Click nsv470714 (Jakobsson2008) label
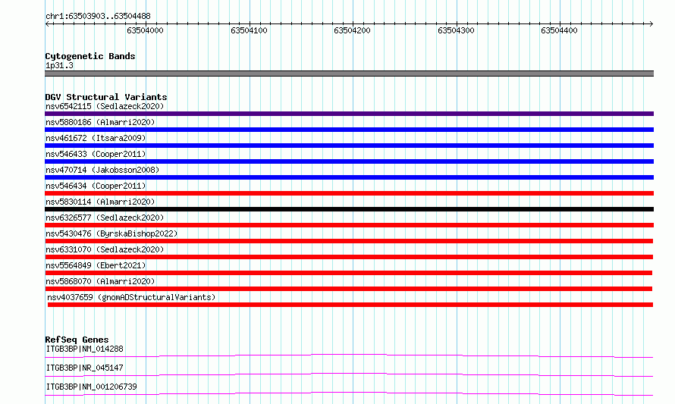675x404 pixels. [102, 170]
